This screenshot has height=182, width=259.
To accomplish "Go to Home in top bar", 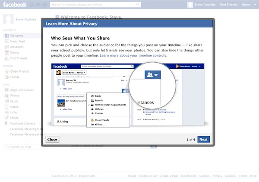I will point(246,5).
